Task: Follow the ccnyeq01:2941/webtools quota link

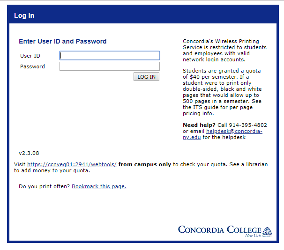Action: point(72,165)
